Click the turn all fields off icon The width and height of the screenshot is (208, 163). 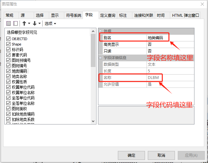pyautogui.click(x=15, y=23)
